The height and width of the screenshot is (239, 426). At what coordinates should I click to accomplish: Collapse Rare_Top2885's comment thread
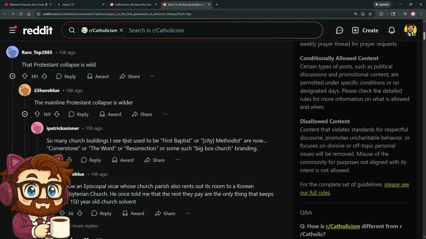(12, 76)
